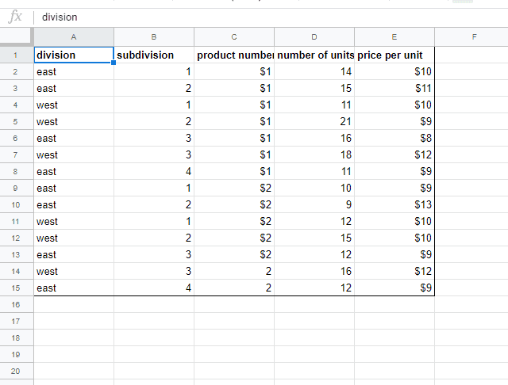Click the 'subdivision' header cell

(154, 55)
